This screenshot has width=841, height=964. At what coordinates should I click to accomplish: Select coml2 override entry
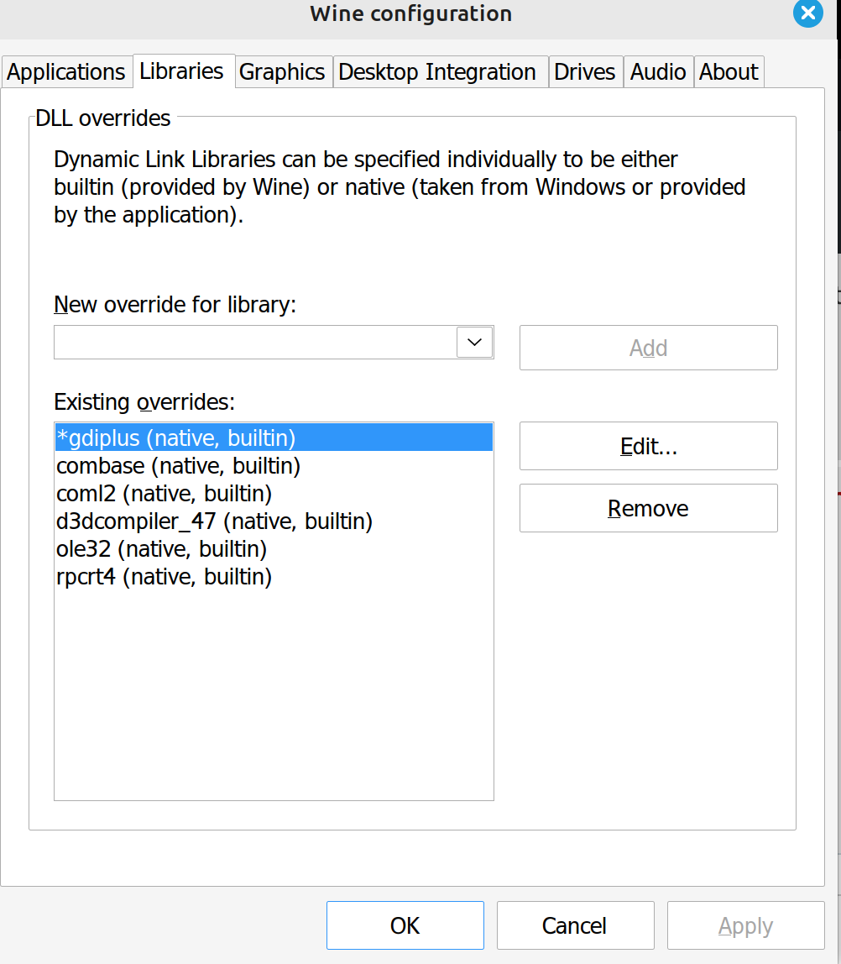coord(274,494)
